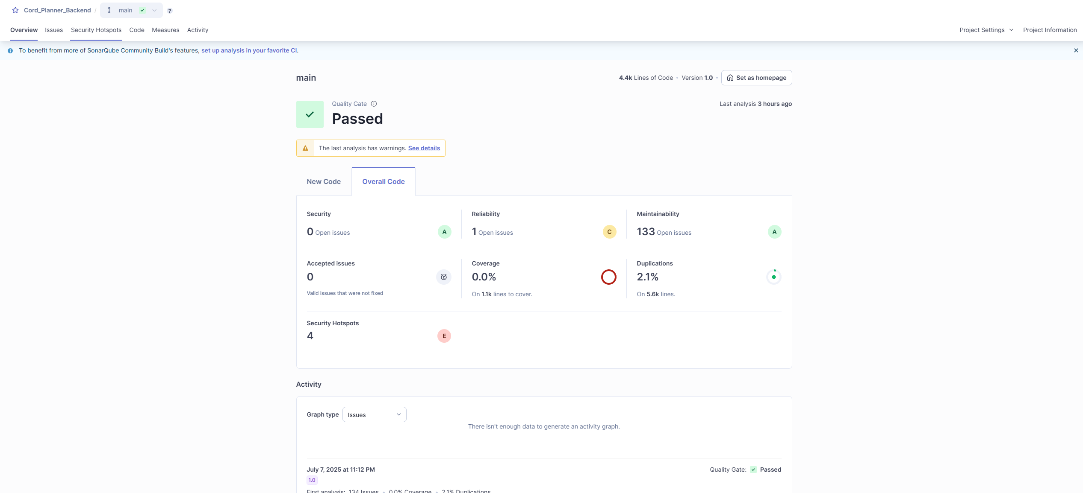
Task: Click the Duplications rating indicator
Action: [x=773, y=277]
